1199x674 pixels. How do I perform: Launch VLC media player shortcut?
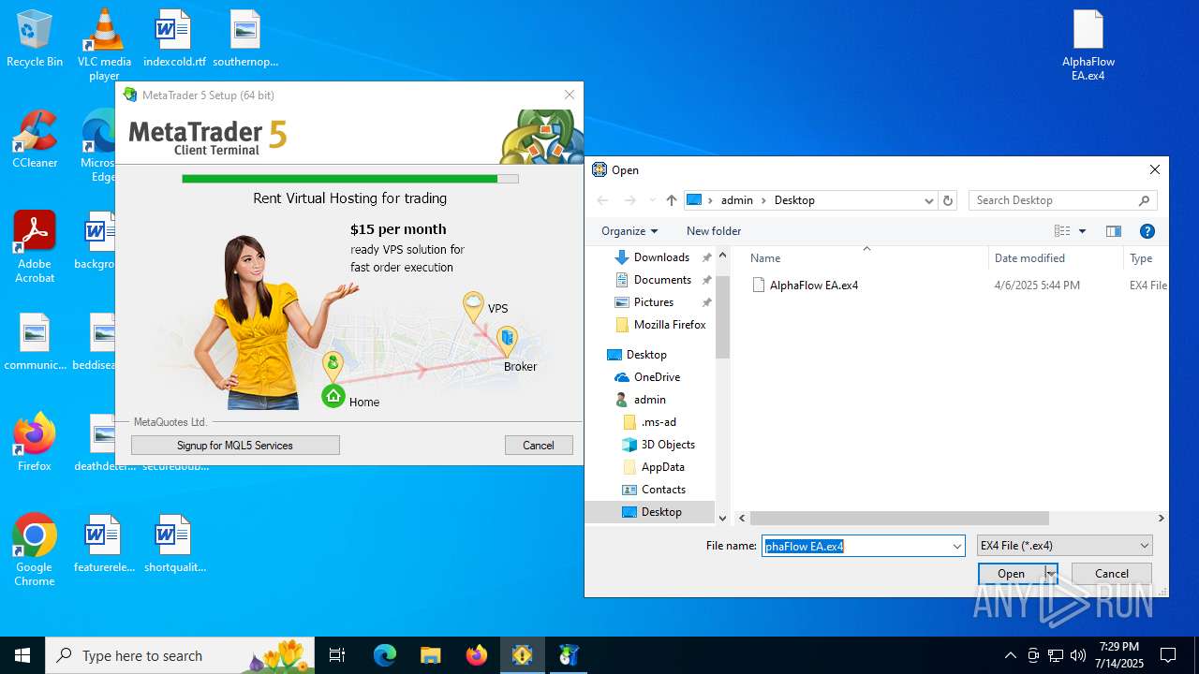coord(104,44)
